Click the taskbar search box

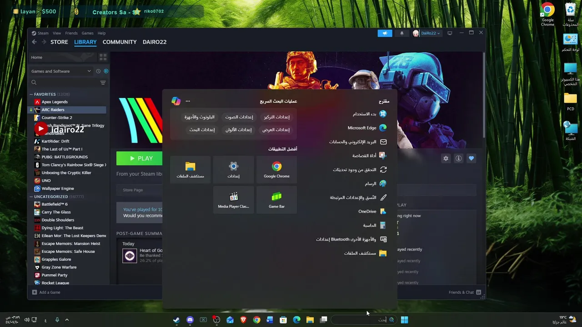pyautogui.click(x=363, y=320)
